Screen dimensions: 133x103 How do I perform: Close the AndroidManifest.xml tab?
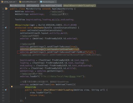pos(38,2)
